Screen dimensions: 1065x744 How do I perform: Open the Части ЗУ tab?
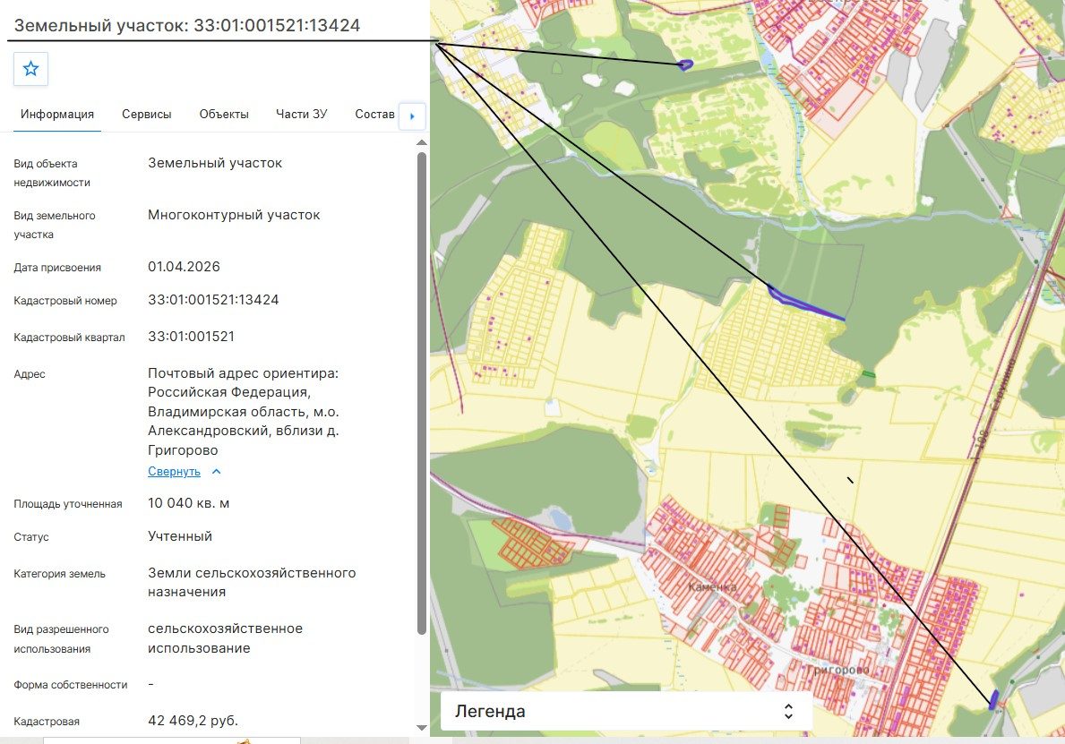302,114
